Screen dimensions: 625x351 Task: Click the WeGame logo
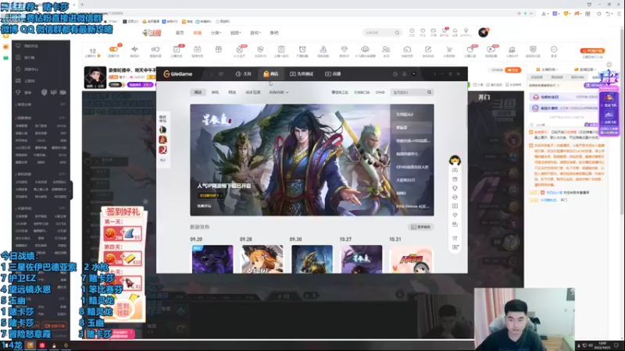(x=178, y=74)
